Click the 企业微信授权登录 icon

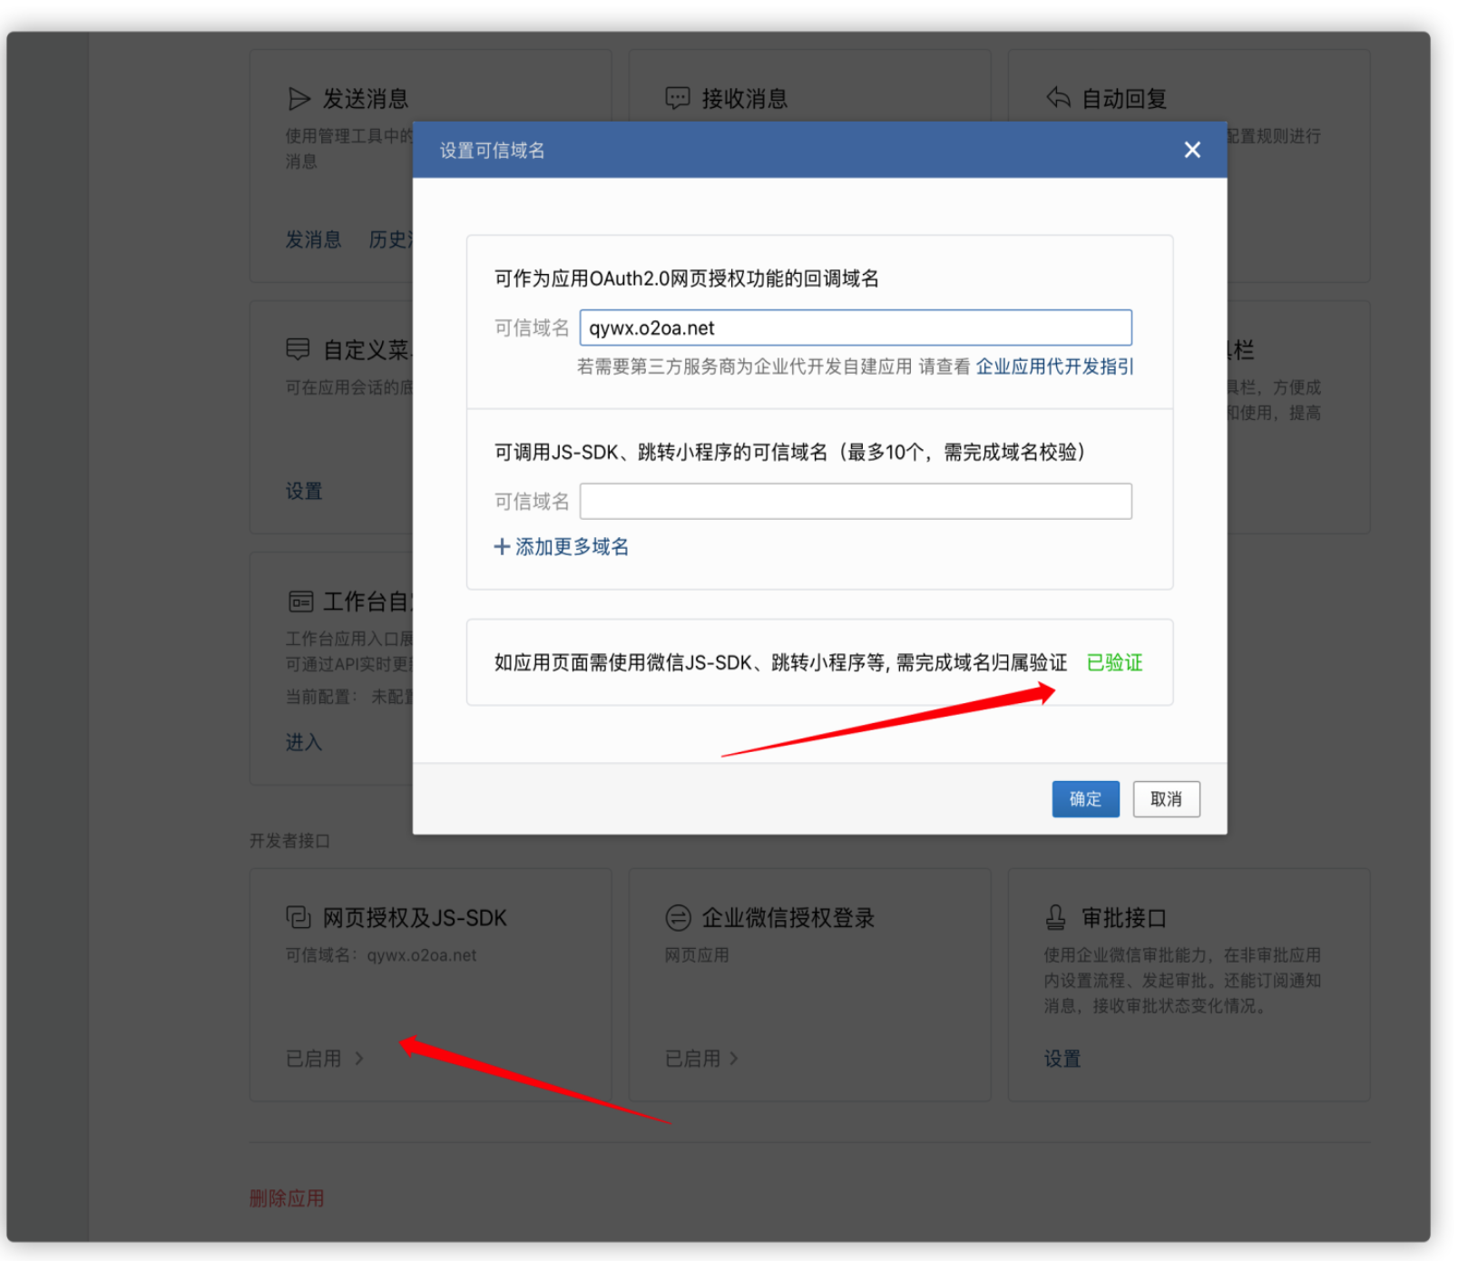(678, 917)
